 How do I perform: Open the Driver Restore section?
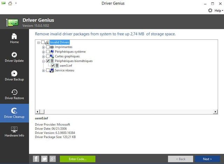(14, 95)
